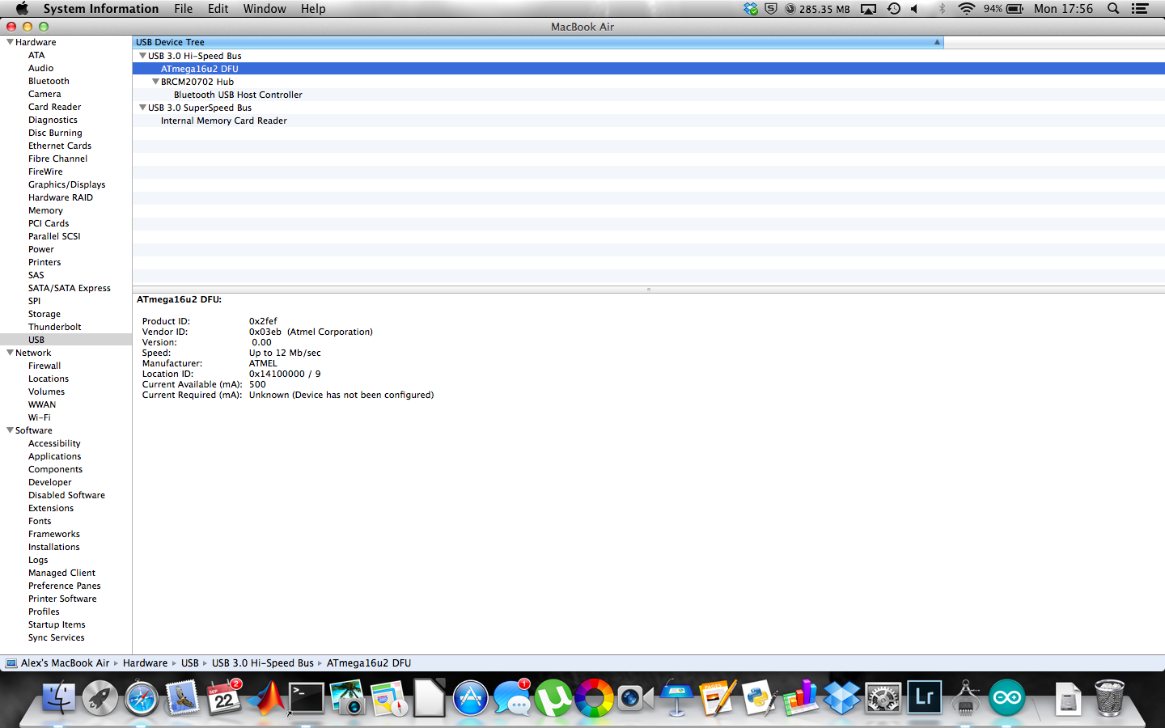Screen dimensions: 1165x728
Task: Launch Launchpad rocket icon in Dock
Action: [100, 697]
